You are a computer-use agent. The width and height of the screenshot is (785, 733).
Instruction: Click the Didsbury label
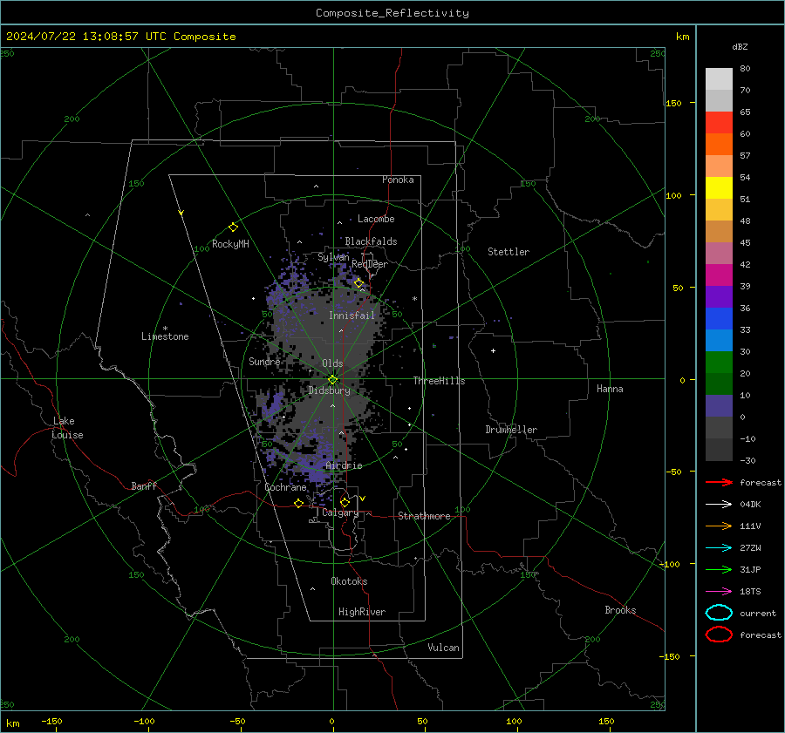click(x=329, y=390)
